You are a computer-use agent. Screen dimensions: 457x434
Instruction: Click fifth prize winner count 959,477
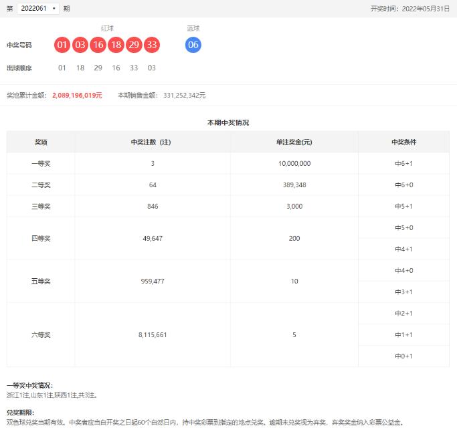tap(153, 282)
